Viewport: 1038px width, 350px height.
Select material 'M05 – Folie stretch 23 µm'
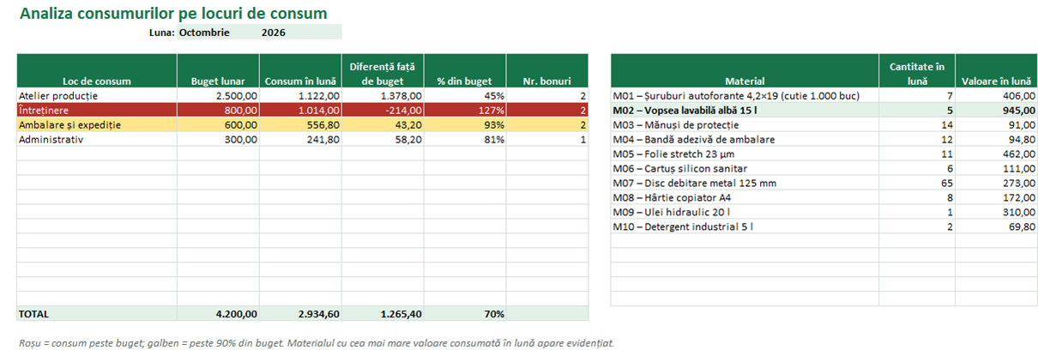[x=745, y=154]
